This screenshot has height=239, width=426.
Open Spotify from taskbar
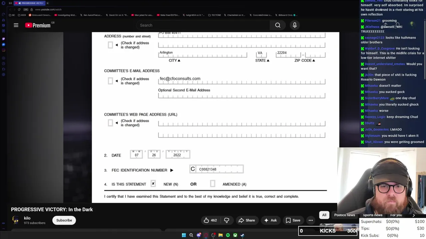[228, 235]
